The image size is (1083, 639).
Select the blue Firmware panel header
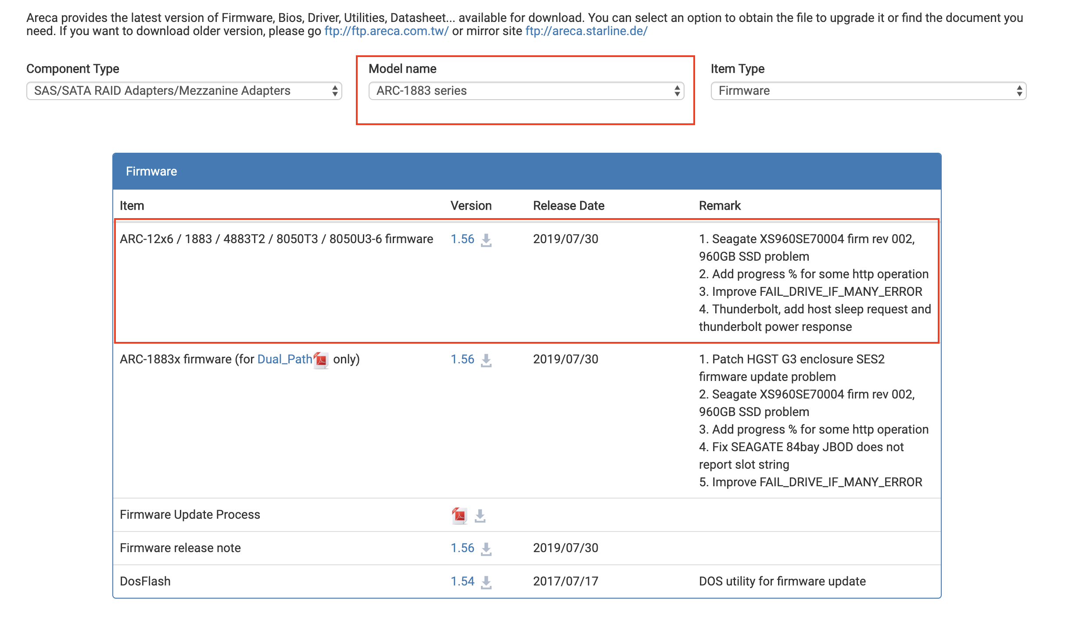pos(527,172)
